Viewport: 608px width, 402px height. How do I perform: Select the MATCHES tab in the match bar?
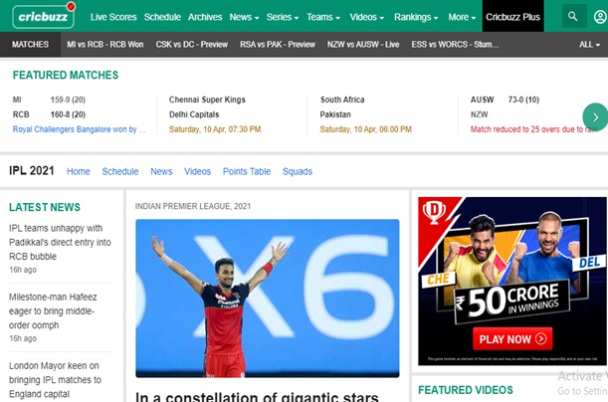[30, 44]
